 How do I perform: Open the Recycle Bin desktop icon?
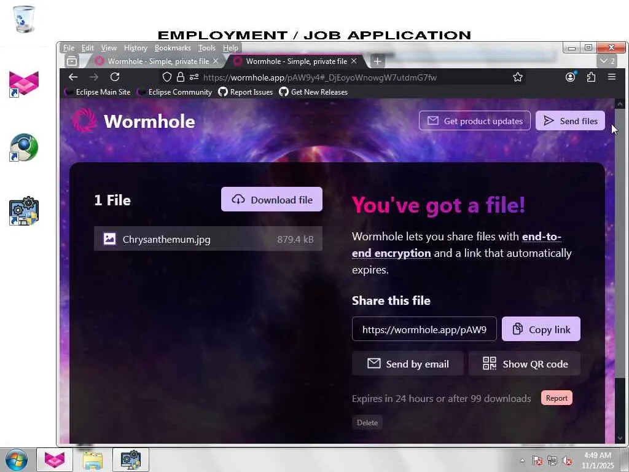click(24, 19)
